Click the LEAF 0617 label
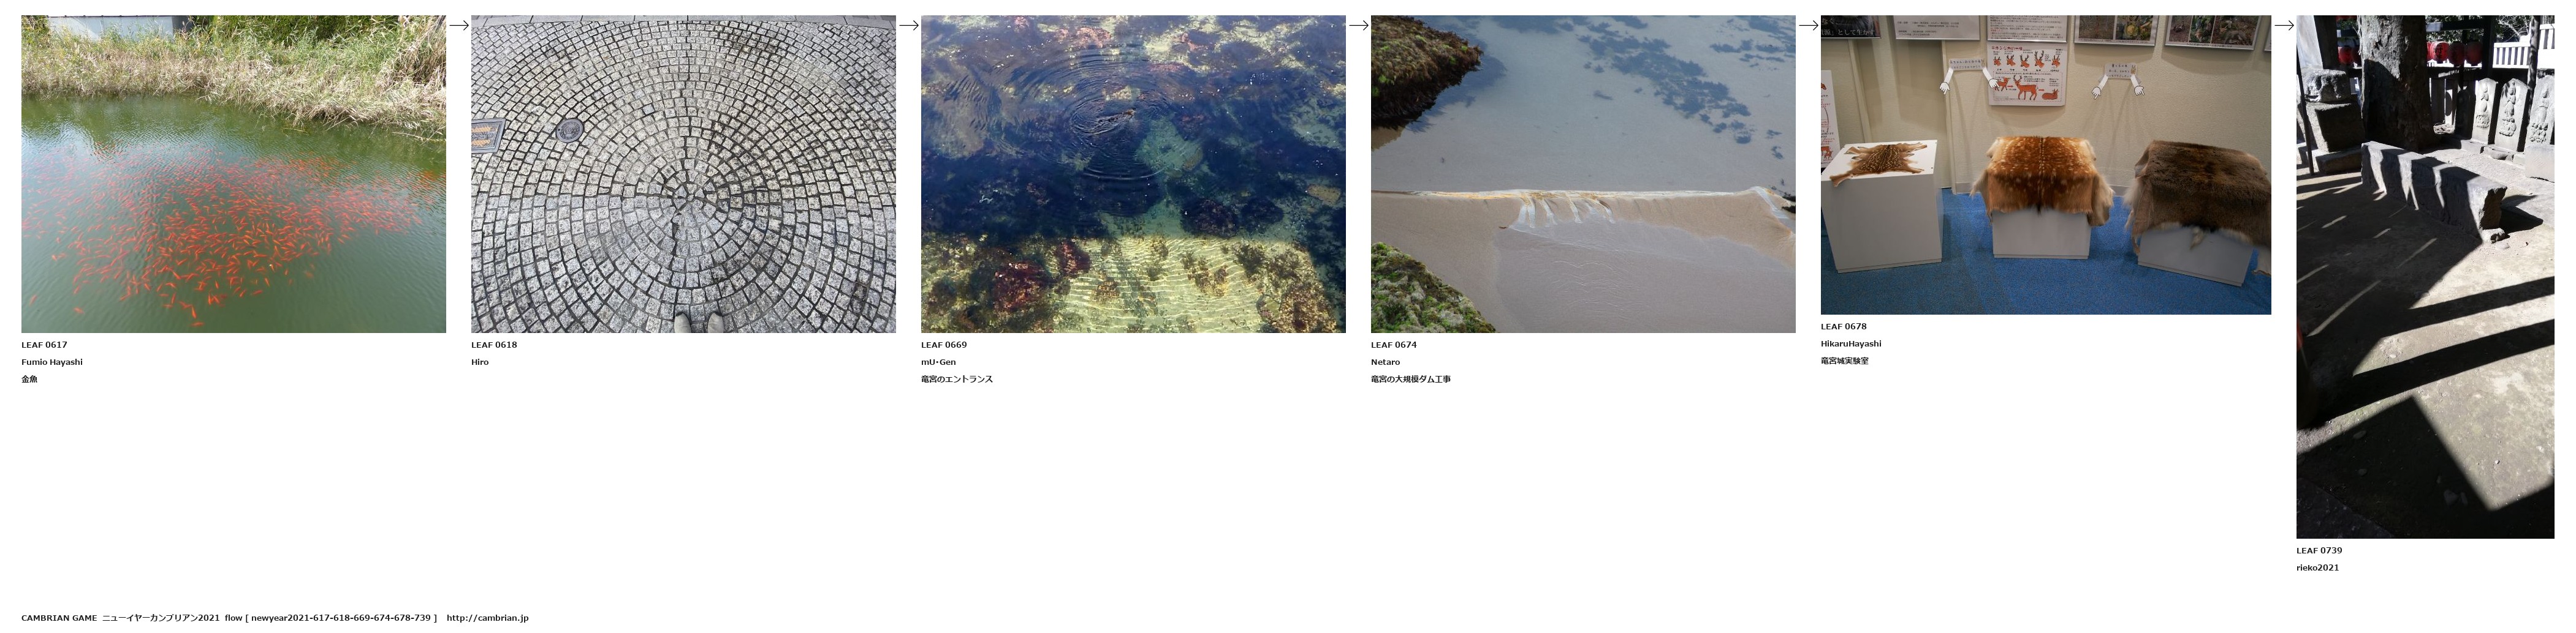 click(44, 345)
